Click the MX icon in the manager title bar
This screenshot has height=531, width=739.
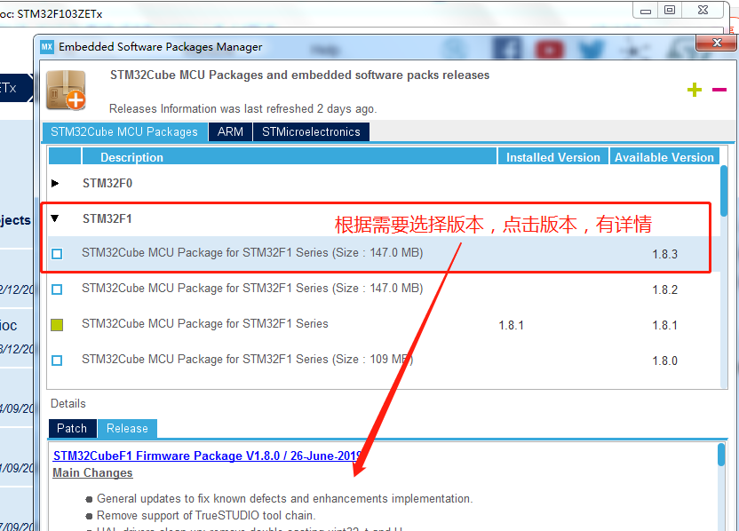[x=46, y=46]
